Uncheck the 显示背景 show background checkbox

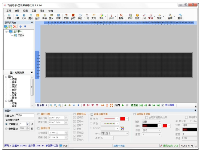tap(163, 105)
